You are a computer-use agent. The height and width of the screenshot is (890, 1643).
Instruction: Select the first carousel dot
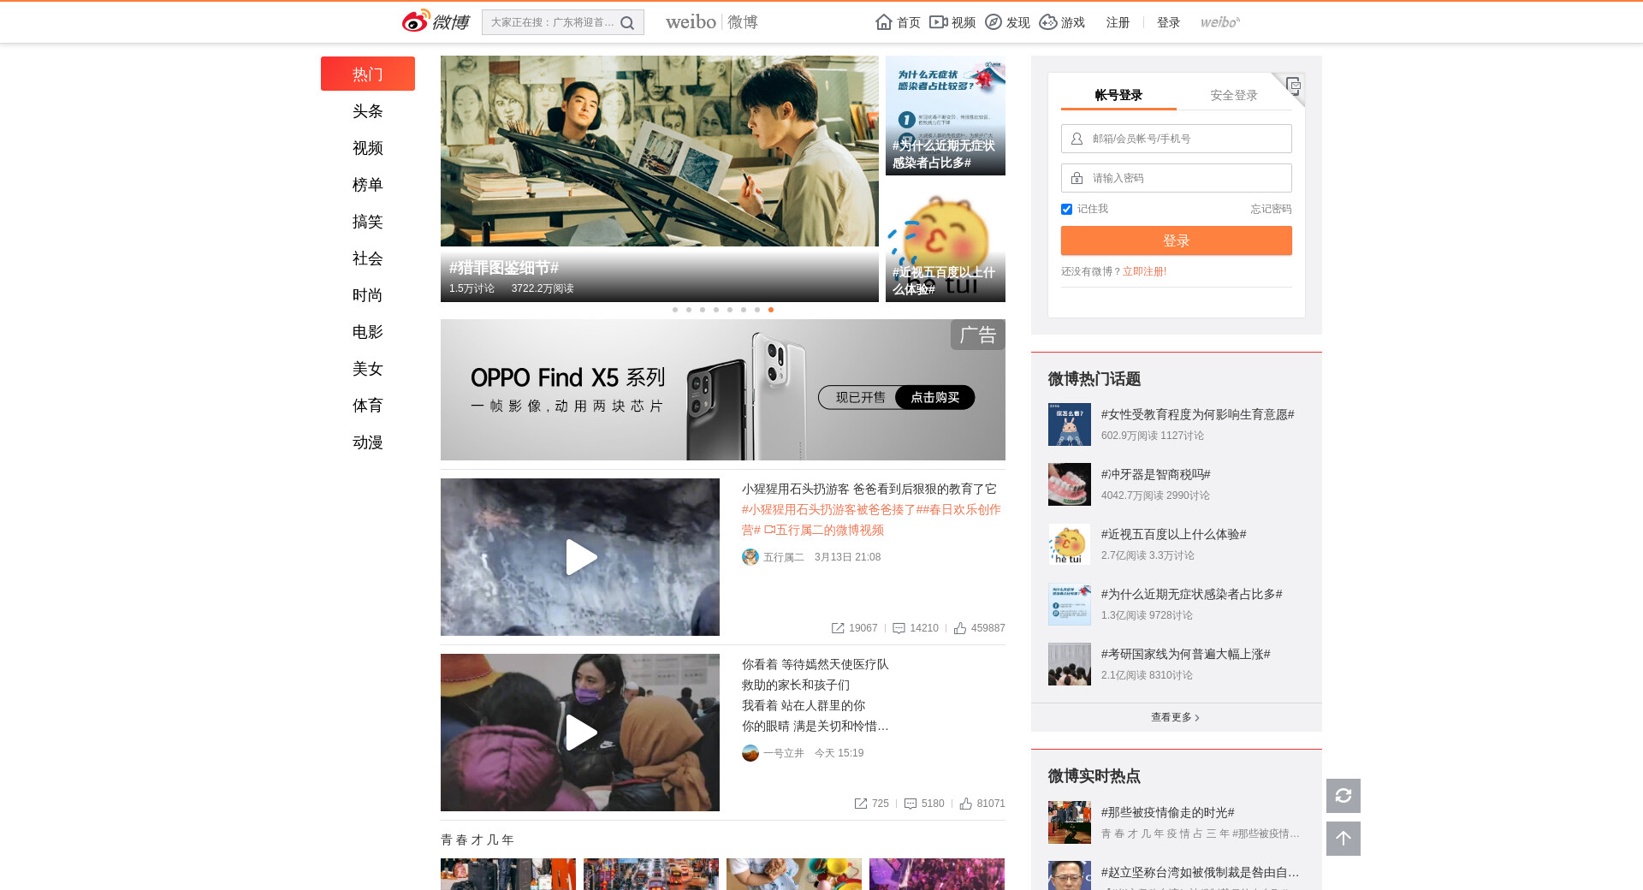click(675, 310)
